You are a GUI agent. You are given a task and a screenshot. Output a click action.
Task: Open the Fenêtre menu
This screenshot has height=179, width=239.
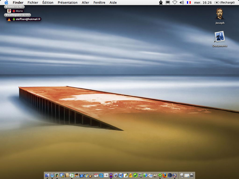click(99, 3)
